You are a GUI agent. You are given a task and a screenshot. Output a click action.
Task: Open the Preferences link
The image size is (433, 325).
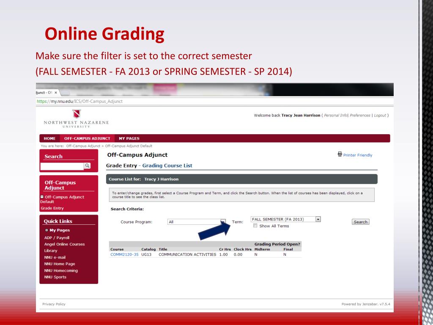click(360, 116)
